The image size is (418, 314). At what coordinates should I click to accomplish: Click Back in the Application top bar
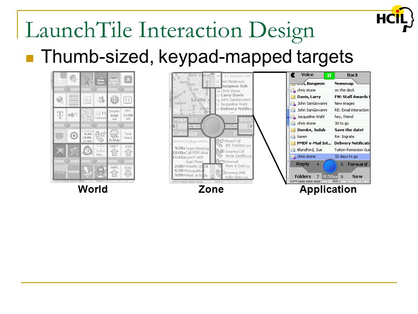352,75
